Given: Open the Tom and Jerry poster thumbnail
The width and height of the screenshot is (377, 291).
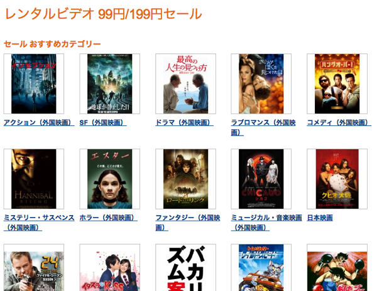Looking at the screenshot, I should 261,268.
